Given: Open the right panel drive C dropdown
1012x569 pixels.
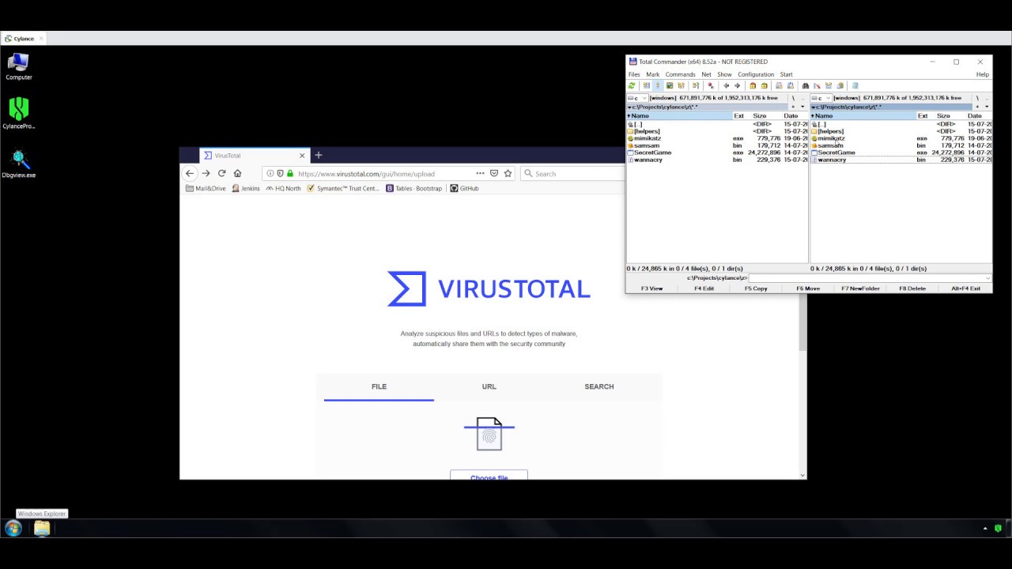Looking at the screenshot, I should [x=821, y=98].
